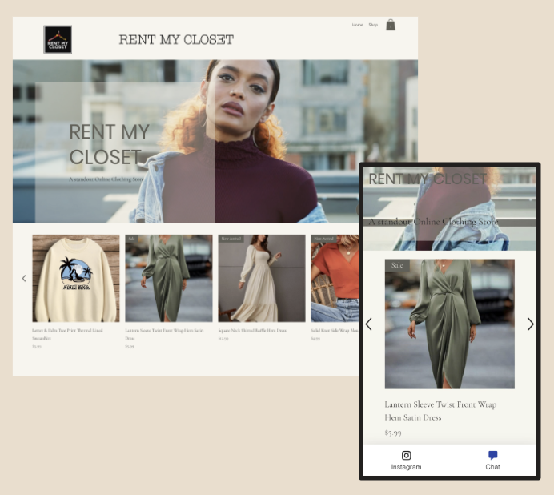Open Chat from the mobile bottom bar
The image size is (554, 495).
click(492, 455)
